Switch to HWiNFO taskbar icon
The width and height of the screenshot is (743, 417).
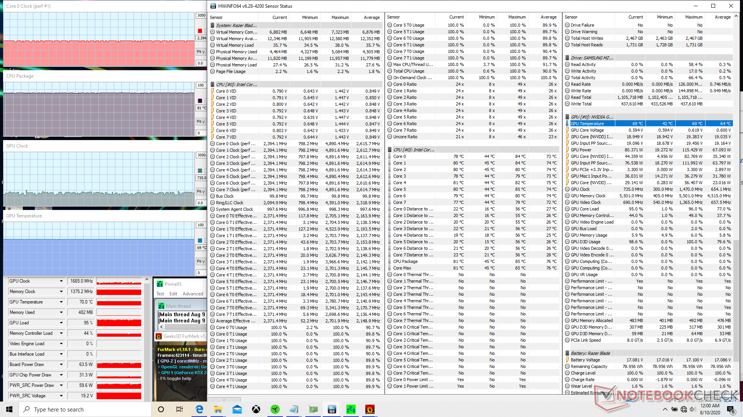pos(332,409)
